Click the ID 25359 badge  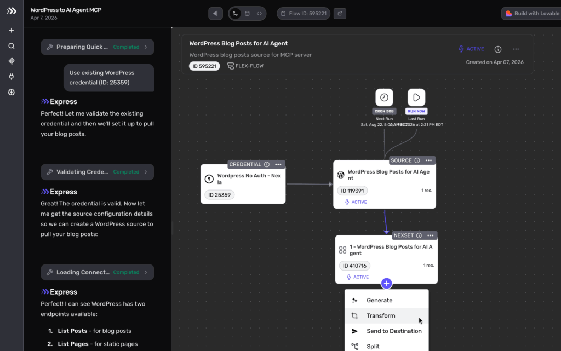click(x=220, y=195)
